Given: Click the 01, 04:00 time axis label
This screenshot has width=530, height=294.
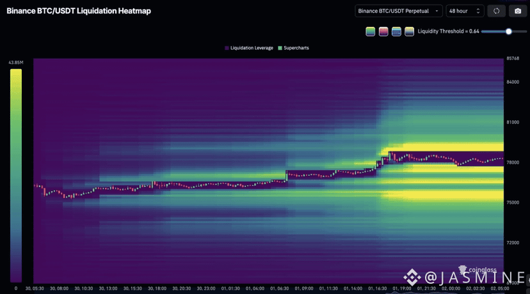Looking at the screenshot, I should point(255,289).
